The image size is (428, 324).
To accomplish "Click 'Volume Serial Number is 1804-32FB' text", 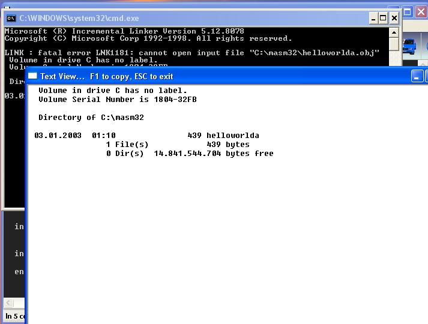I will coord(118,100).
